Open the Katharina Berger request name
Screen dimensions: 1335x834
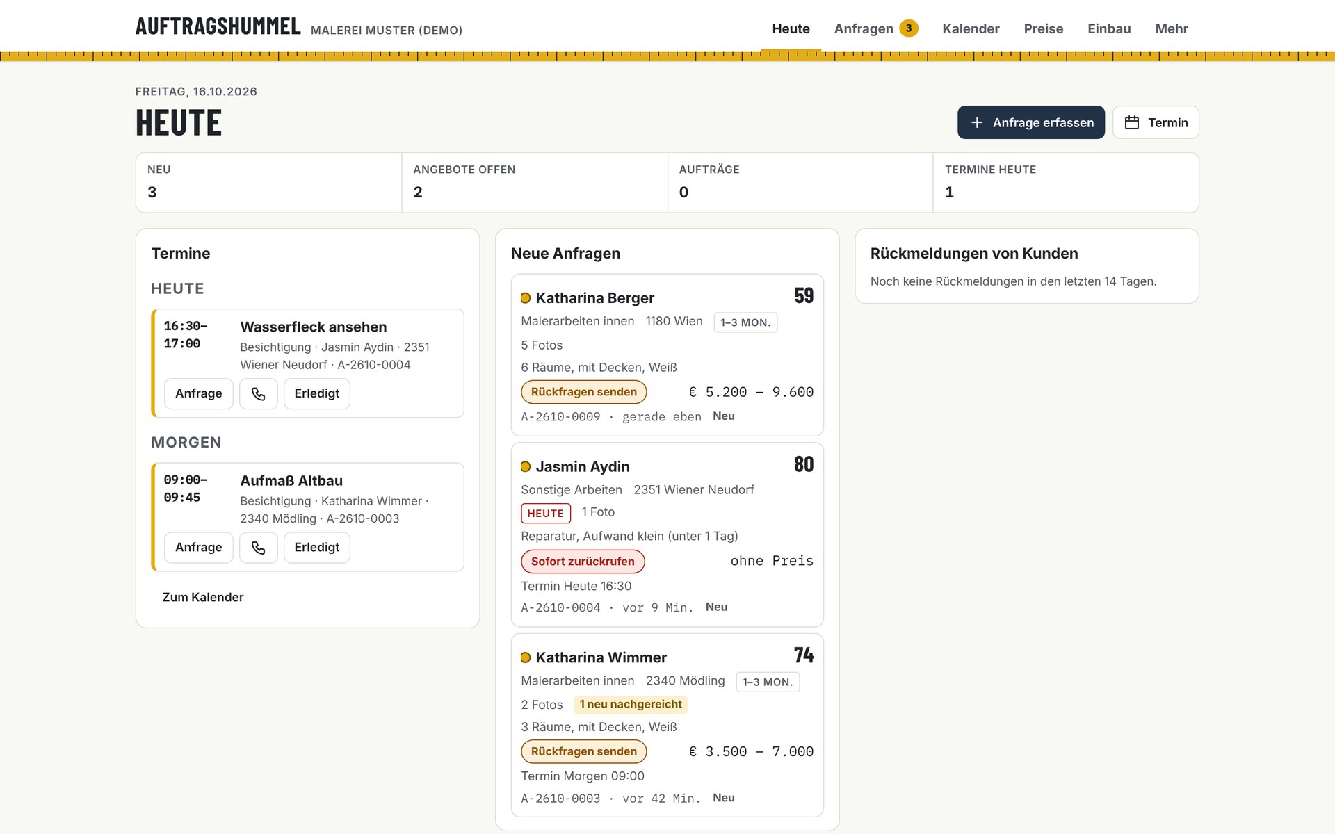[x=594, y=298]
